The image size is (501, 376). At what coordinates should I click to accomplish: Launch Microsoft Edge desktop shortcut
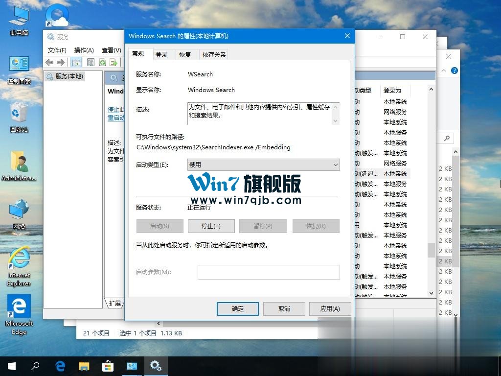19,315
